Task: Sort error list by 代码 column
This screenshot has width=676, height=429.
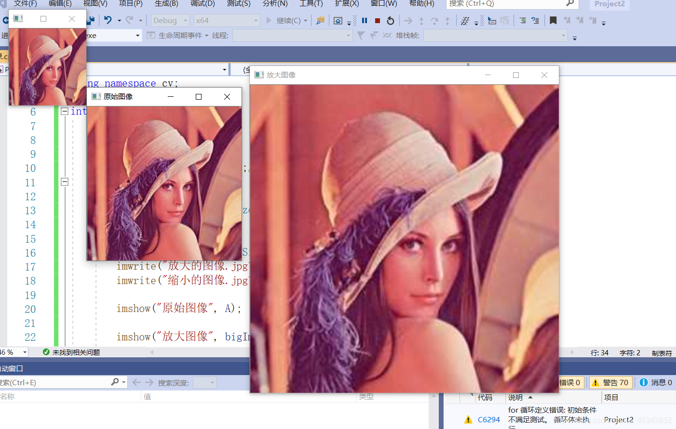Action: [489, 397]
